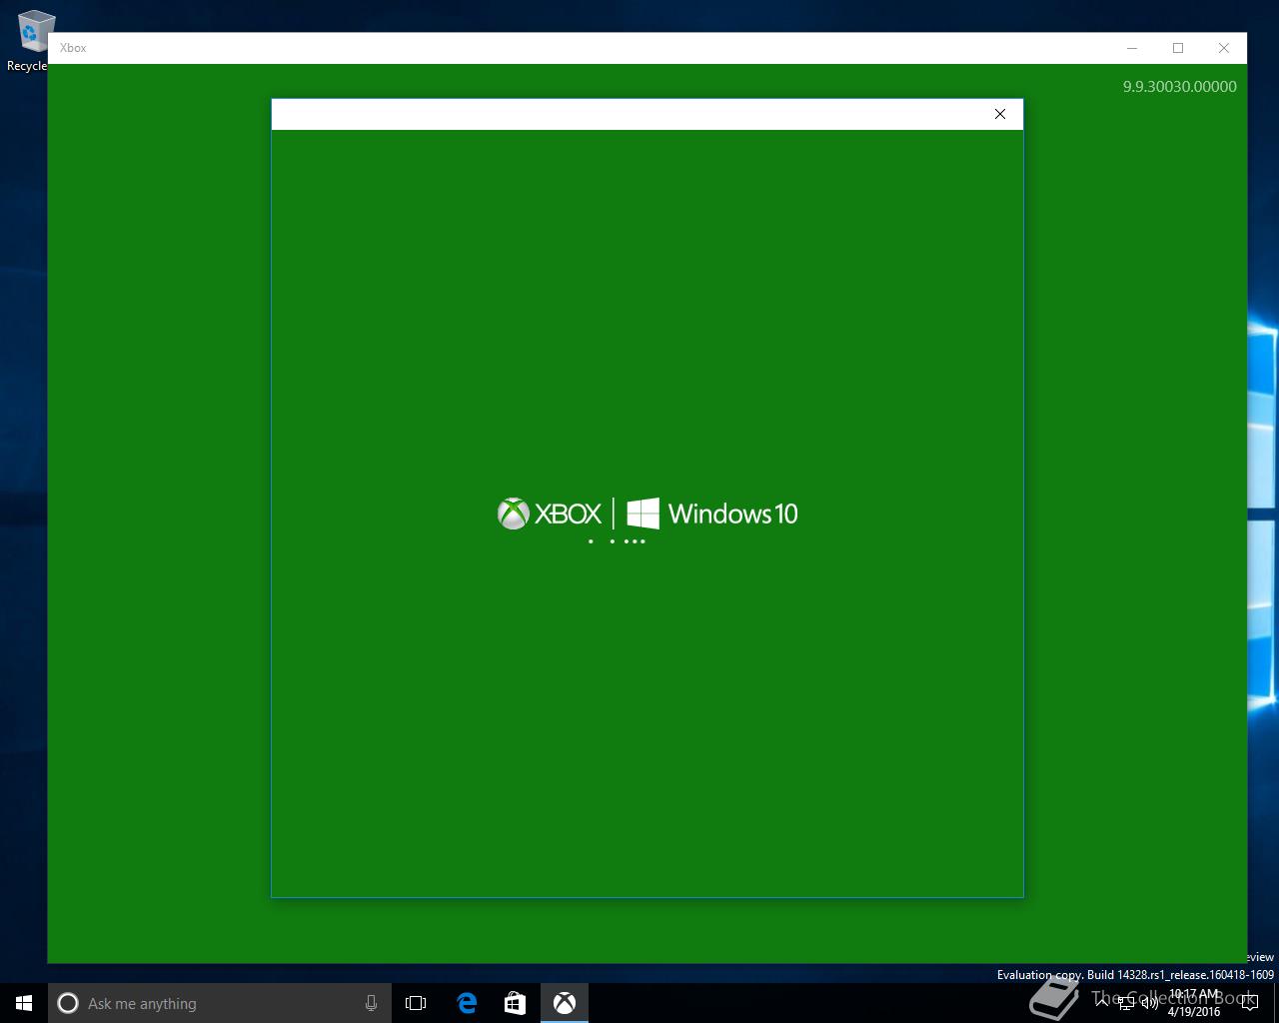The width and height of the screenshot is (1279, 1023).
Task: Open the volume control in system tray
Action: pos(1150,1003)
